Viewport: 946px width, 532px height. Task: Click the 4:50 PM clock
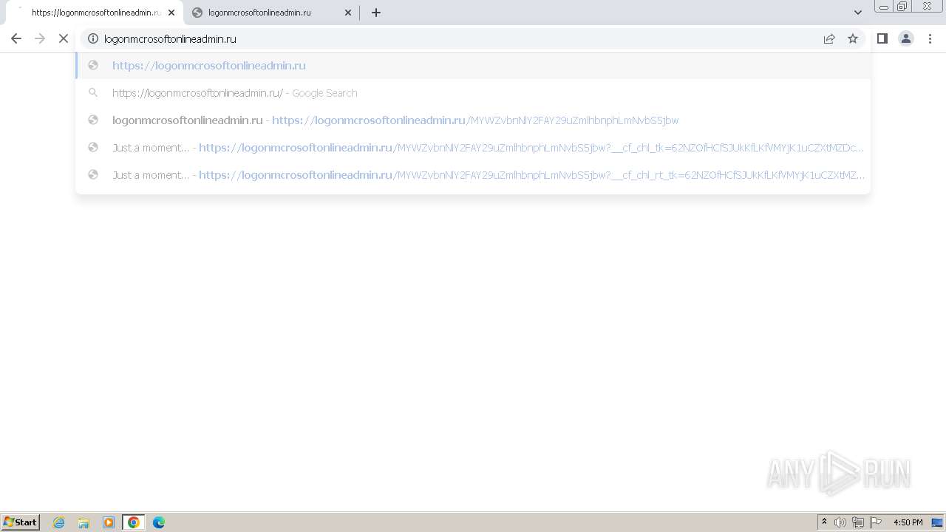tap(908, 522)
